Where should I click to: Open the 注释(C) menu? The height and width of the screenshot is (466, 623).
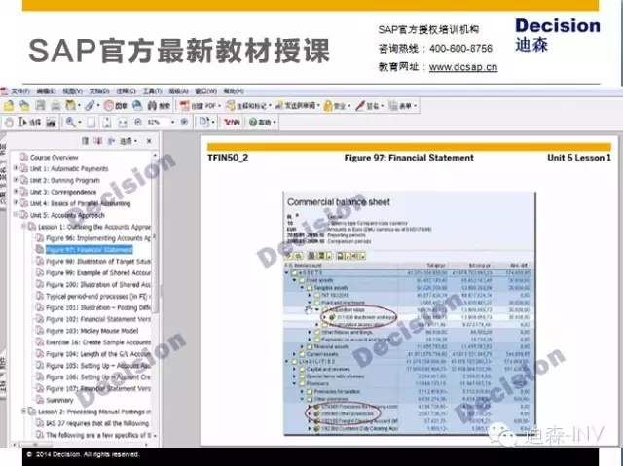(126, 91)
